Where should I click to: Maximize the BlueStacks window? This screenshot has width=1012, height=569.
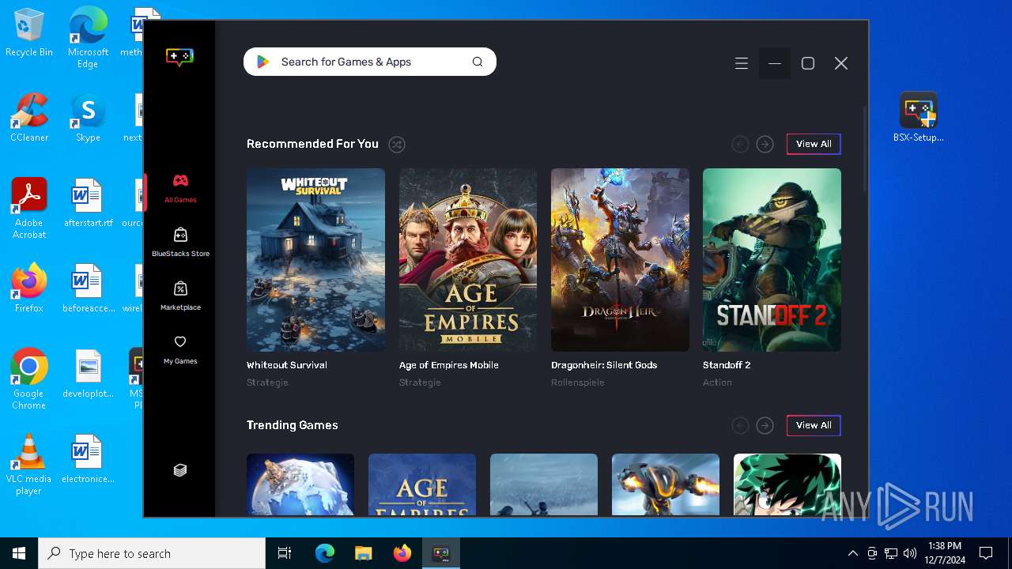coord(808,63)
